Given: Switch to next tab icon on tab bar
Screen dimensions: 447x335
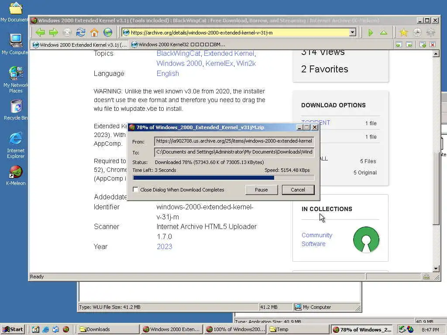Looking at the screenshot, I should 409,44.
